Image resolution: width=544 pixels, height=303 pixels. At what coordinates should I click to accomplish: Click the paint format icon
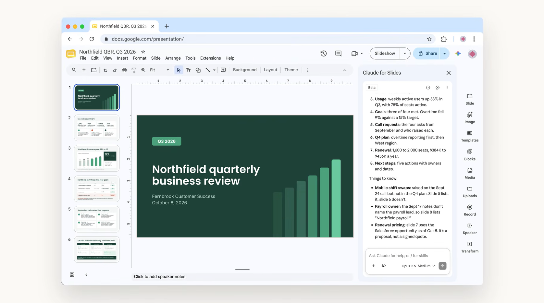tap(134, 70)
